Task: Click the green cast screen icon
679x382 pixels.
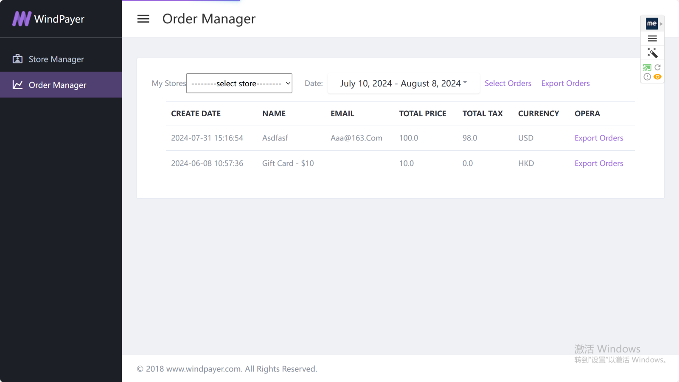Action: 647,67
